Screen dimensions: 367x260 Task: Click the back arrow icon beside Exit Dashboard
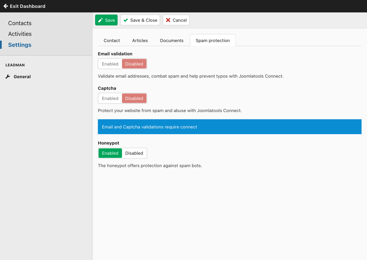[x=5, y=6]
